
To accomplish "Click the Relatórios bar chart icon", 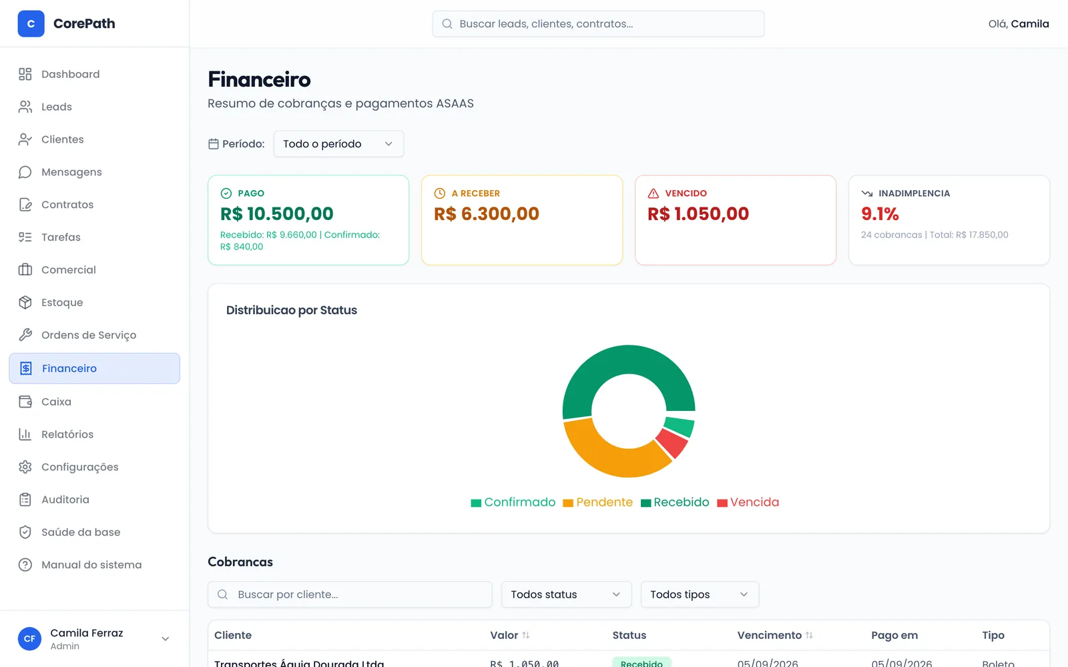I will [25, 434].
